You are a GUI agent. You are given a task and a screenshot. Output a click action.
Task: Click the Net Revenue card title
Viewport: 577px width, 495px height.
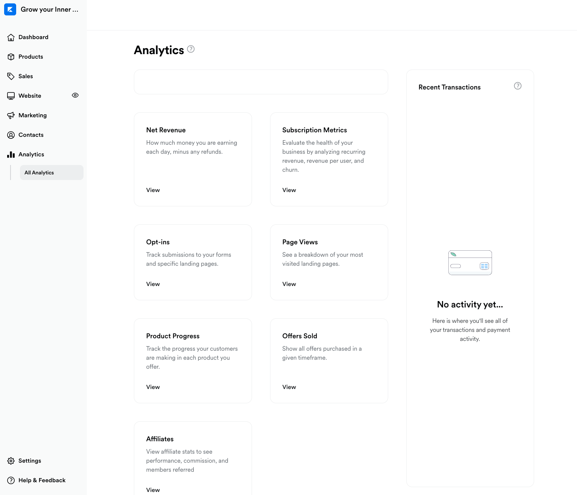pyautogui.click(x=166, y=130)
